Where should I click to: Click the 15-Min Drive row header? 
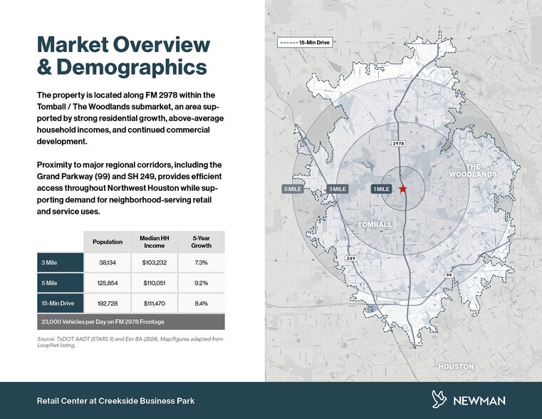point(60,304)
